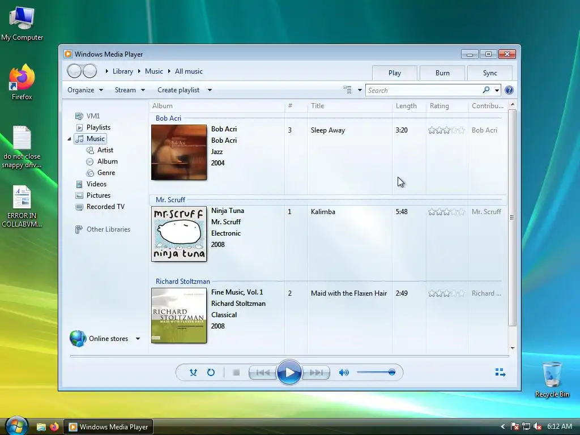Collapse the Music tree node
Viewport: 580px width, 435px height.
tap(69, 139)
